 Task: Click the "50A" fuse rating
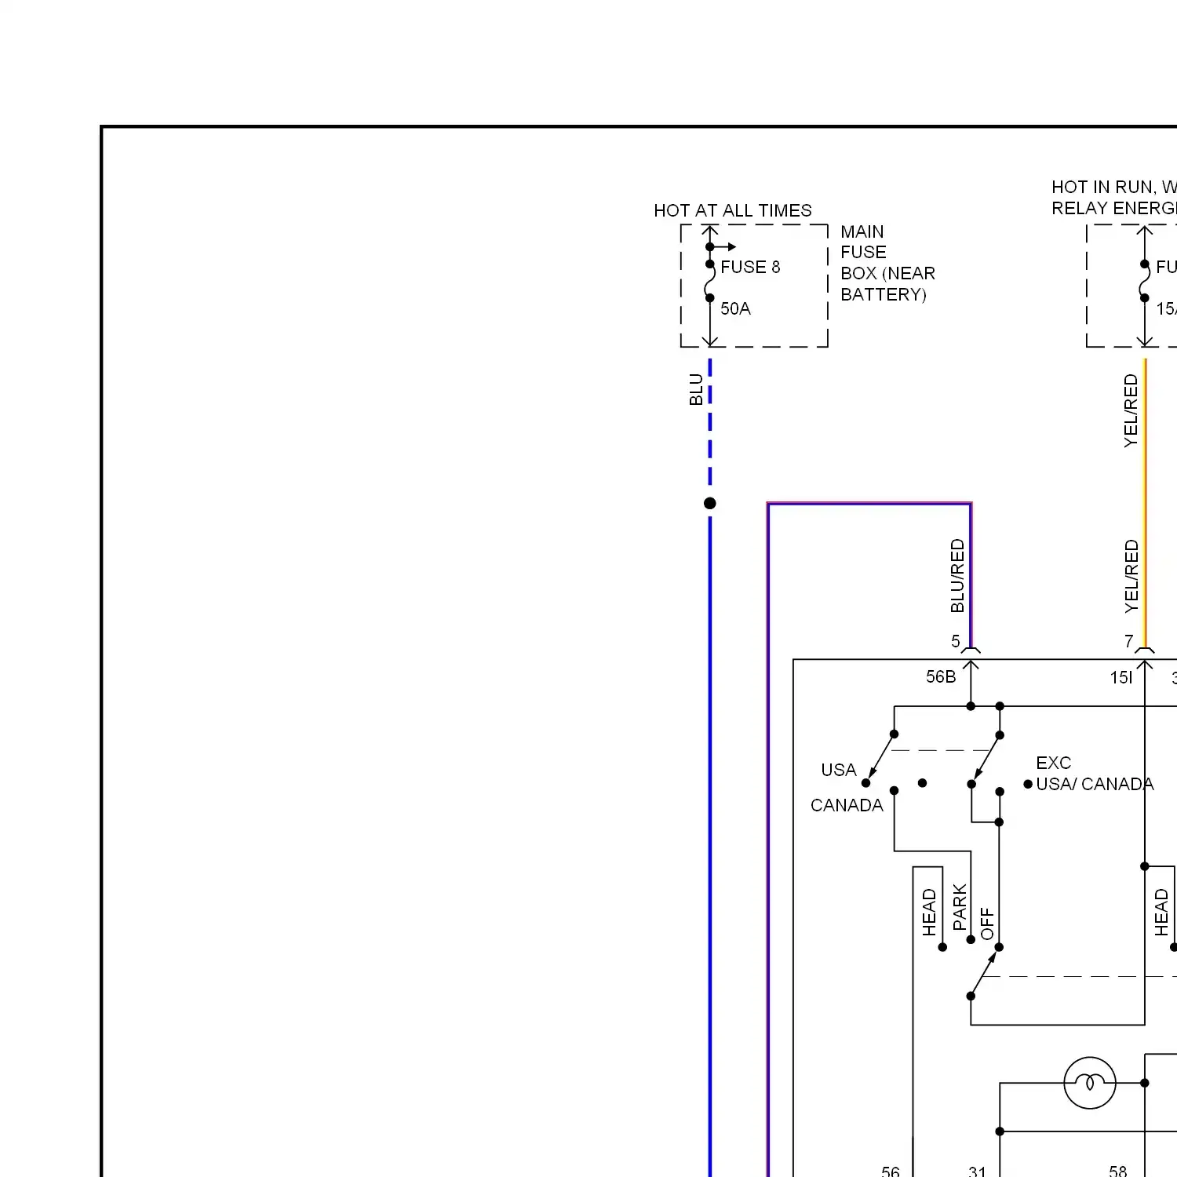735,308
